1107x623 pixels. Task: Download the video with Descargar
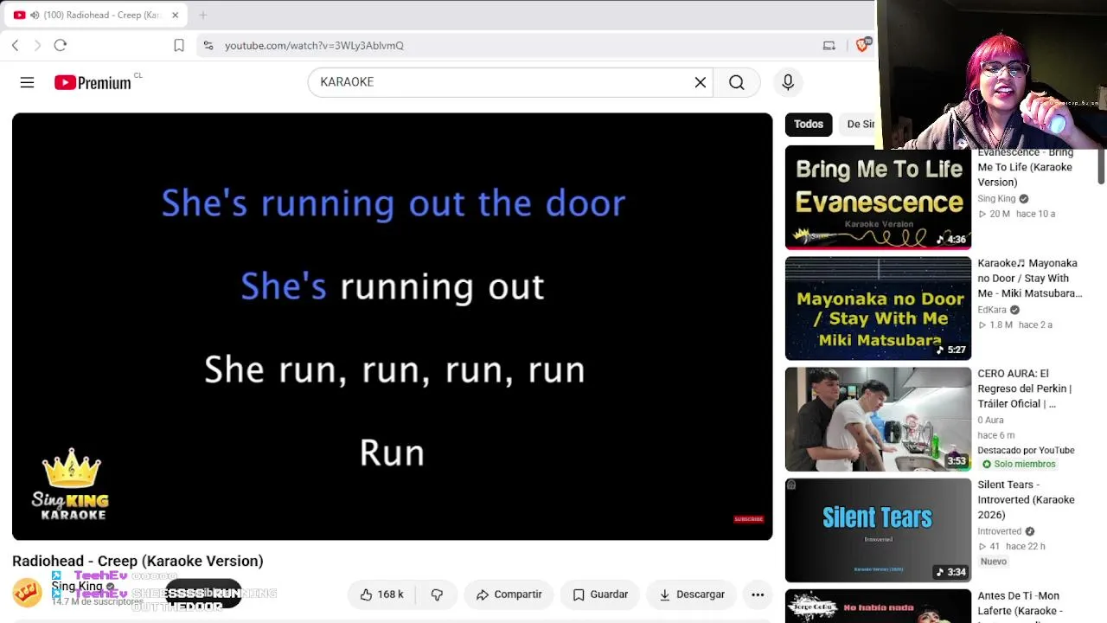[692, 594]
